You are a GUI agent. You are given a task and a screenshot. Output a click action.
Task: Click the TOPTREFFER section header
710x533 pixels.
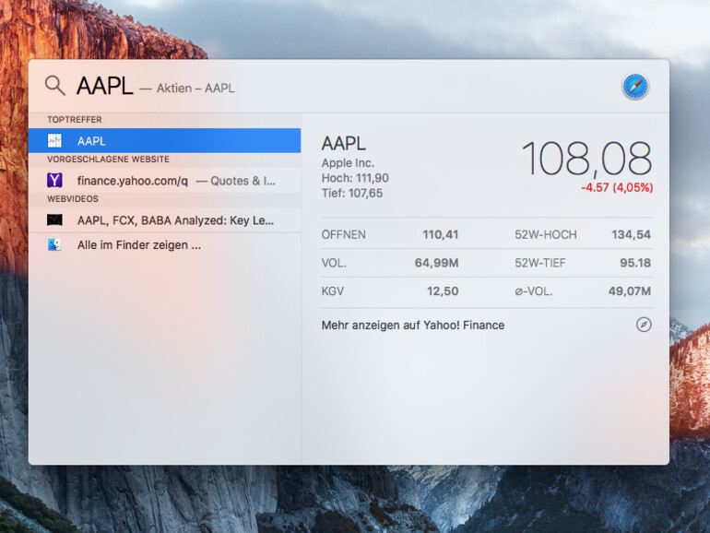coord(75,120)
